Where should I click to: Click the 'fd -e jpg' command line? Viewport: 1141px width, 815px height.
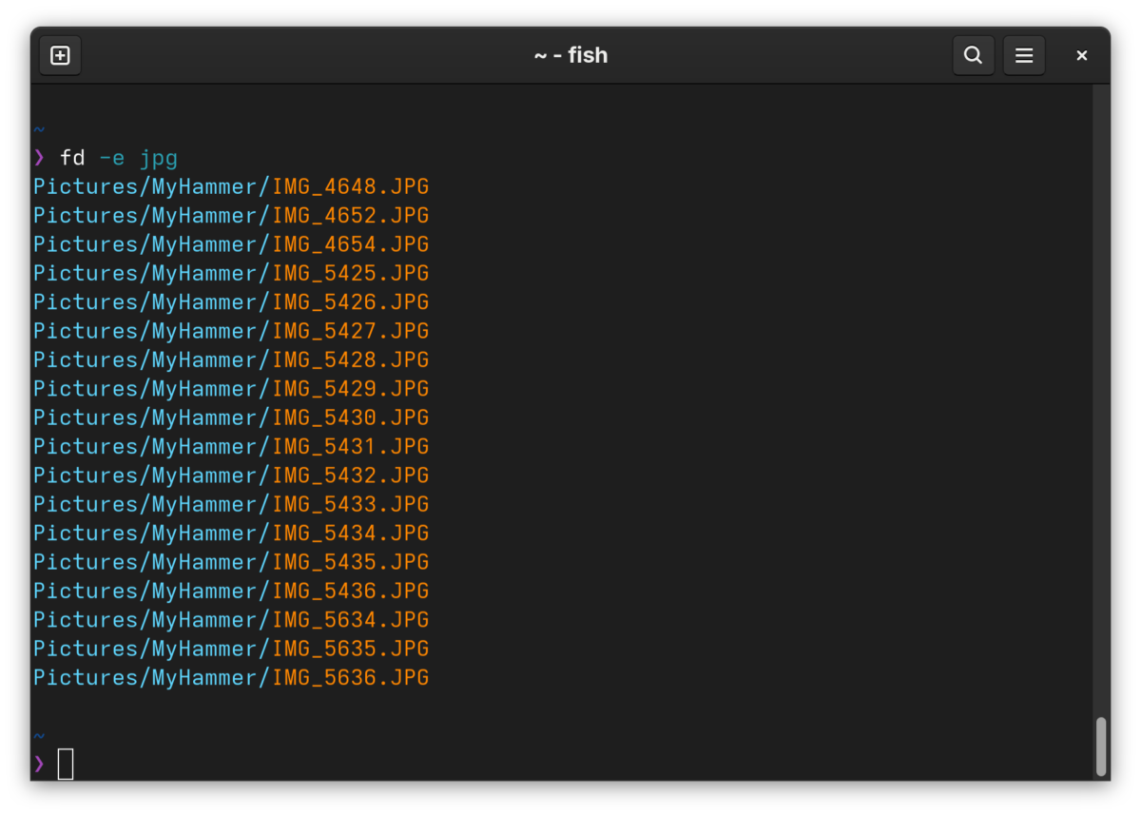pyautogui.click(x=119, y=158)
